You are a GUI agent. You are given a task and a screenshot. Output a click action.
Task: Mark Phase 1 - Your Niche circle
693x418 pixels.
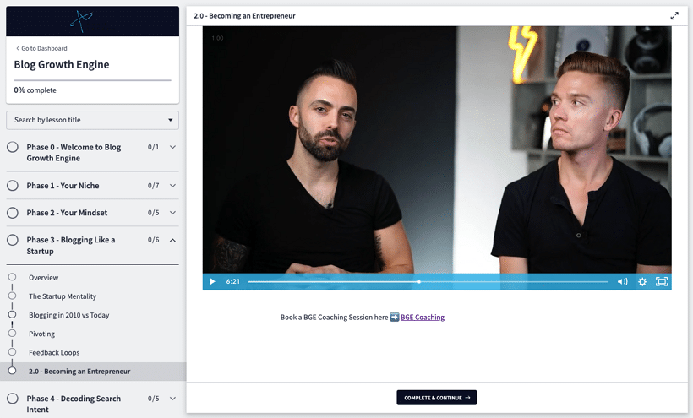(x=13, y=186)
